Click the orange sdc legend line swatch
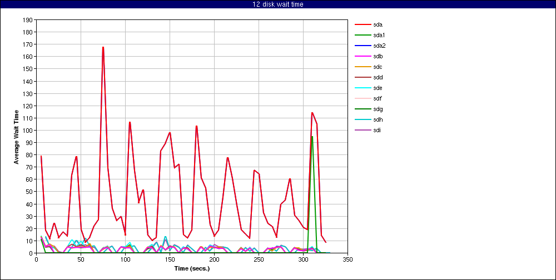This screenshot has height=280, width=556. [x=363, y=67]
